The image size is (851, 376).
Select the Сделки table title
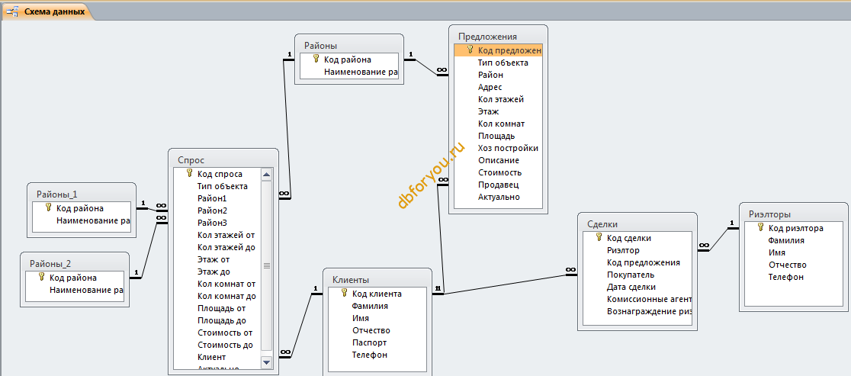click(602, 224)
